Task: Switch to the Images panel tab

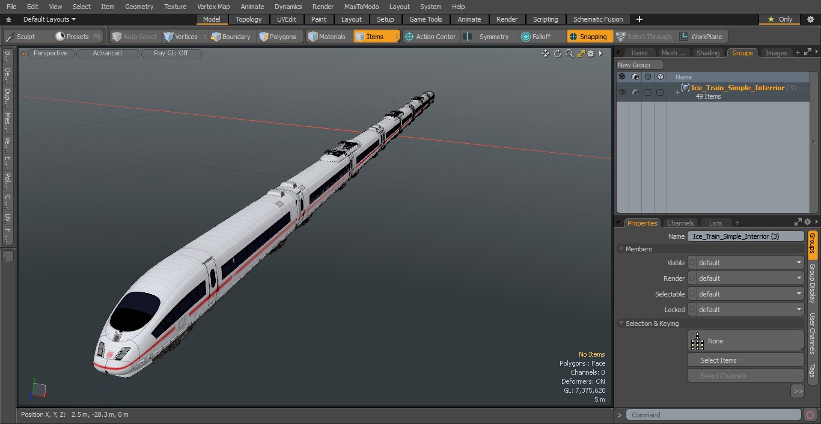Action: (776, 53)
